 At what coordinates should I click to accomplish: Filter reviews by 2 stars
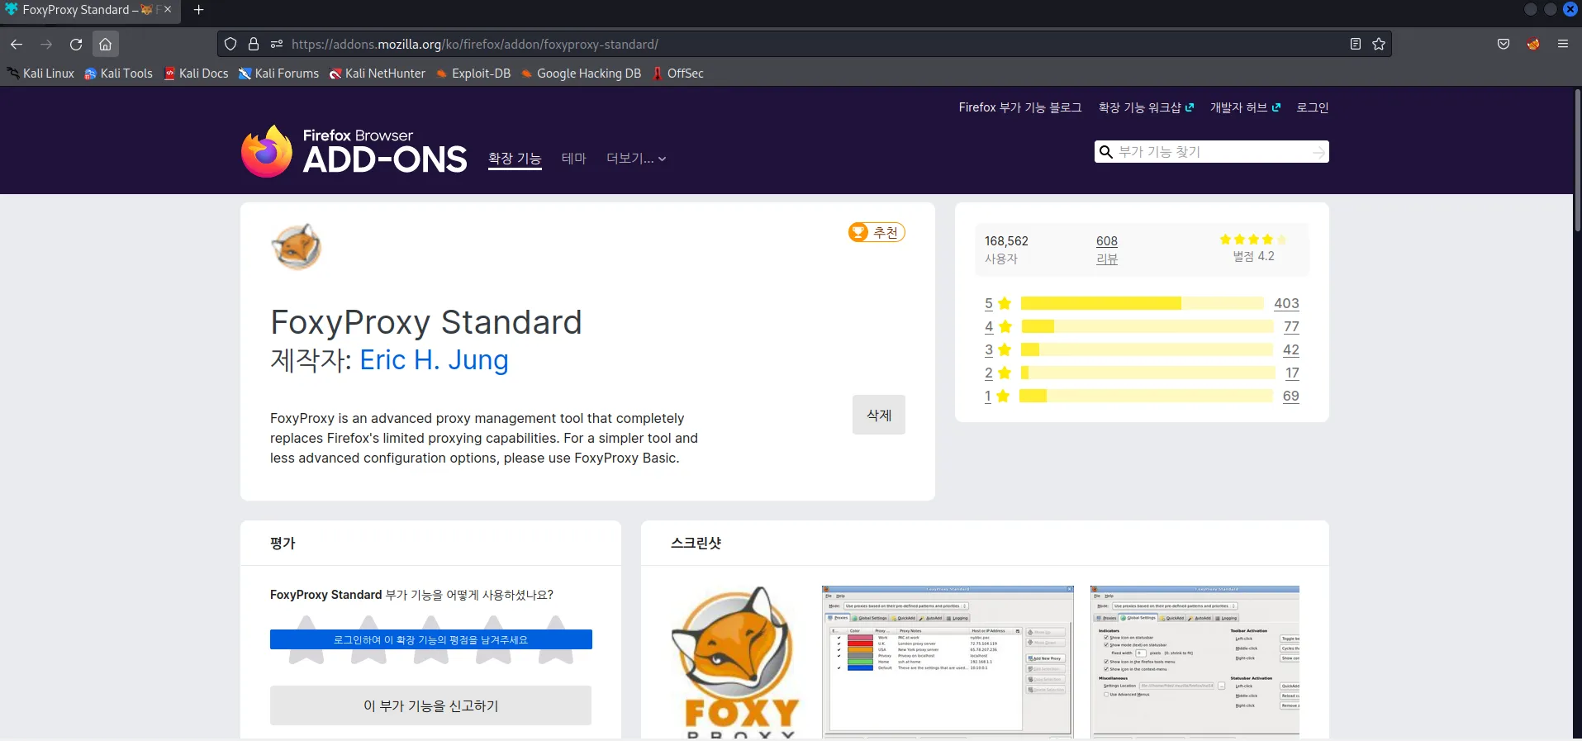click(998, 373)
